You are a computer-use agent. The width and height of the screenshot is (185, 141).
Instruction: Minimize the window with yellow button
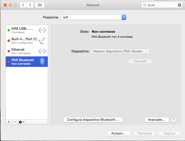click(x=10, y=5)
